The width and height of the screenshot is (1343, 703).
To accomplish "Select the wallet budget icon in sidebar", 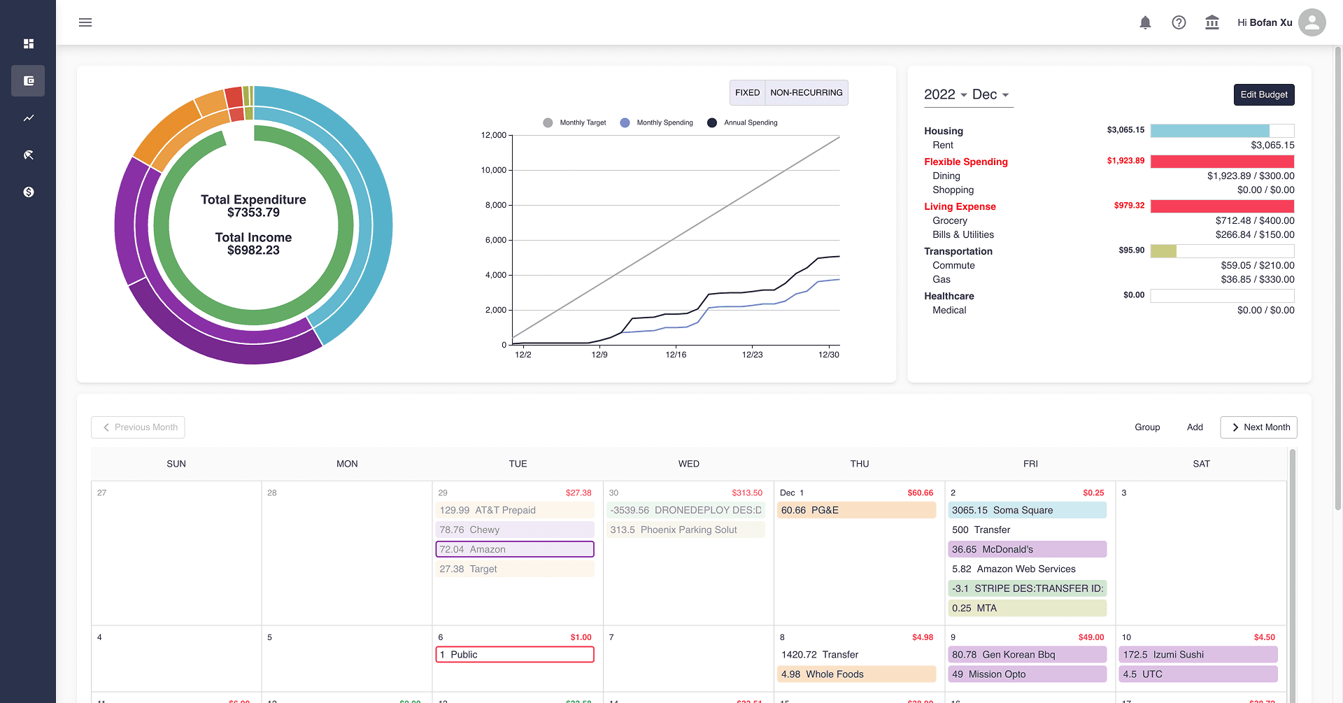I will pyautogui.click(x=28, y=80).
